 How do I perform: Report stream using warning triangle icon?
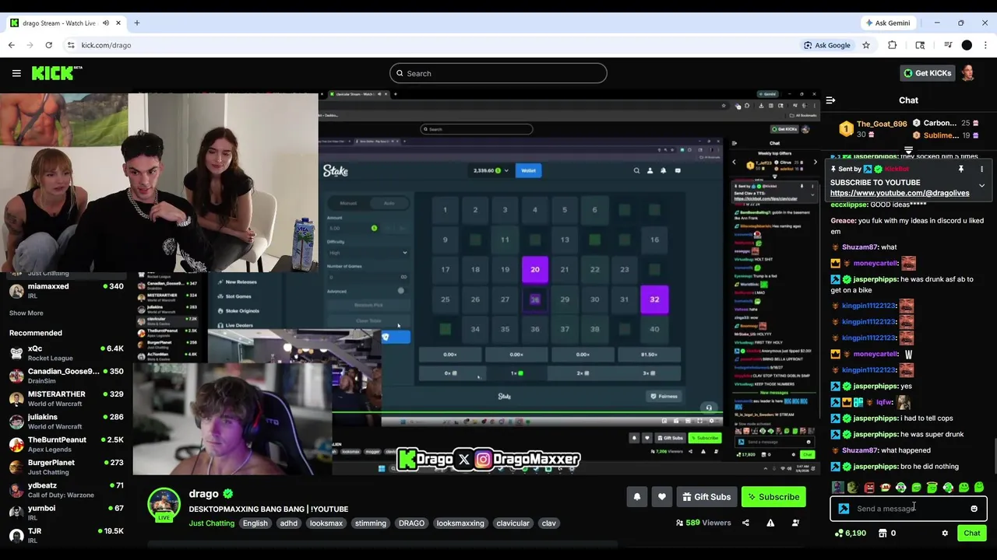point(770,523)
